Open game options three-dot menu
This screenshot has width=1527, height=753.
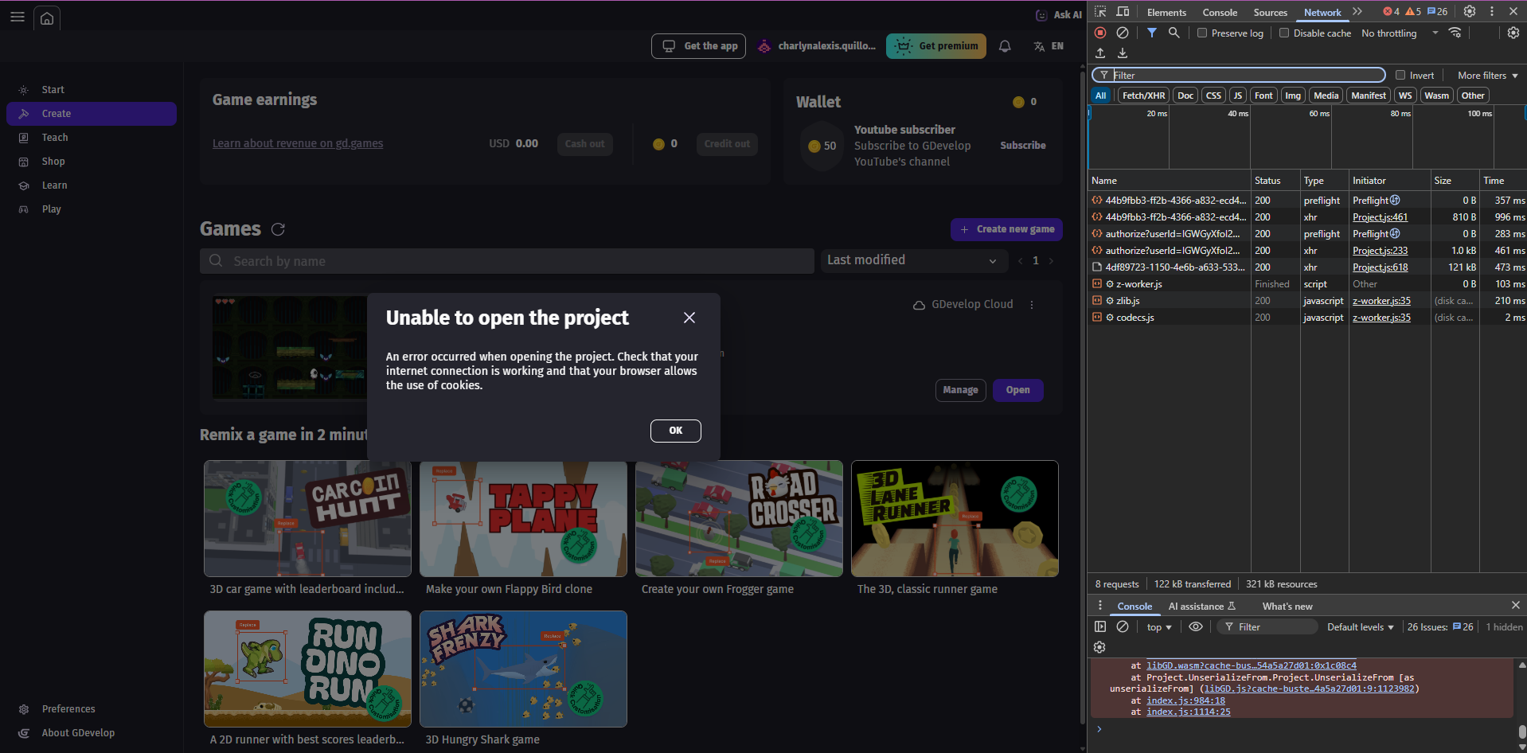point(1032,305)
